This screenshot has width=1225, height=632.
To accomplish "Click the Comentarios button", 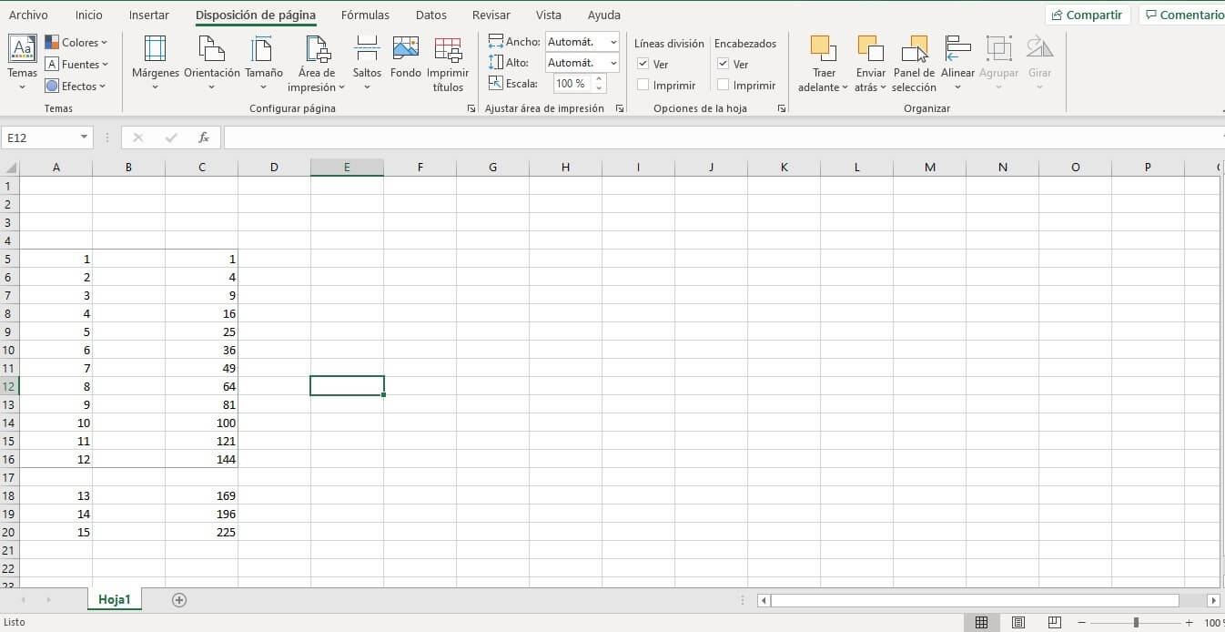I will [1181, 15].
